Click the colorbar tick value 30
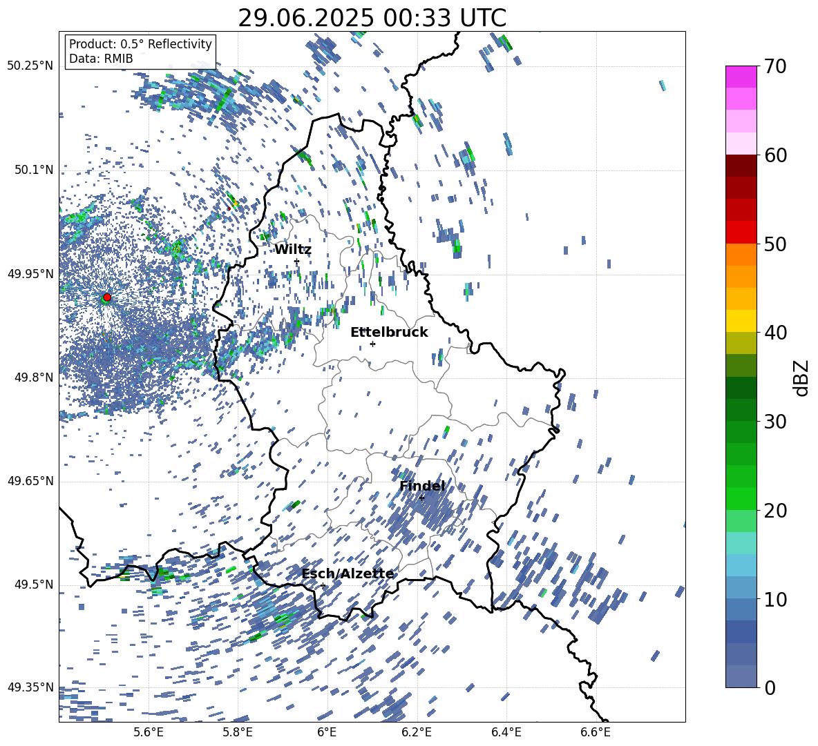The height and width of the screenshot is (746, 818). point(776,422)
